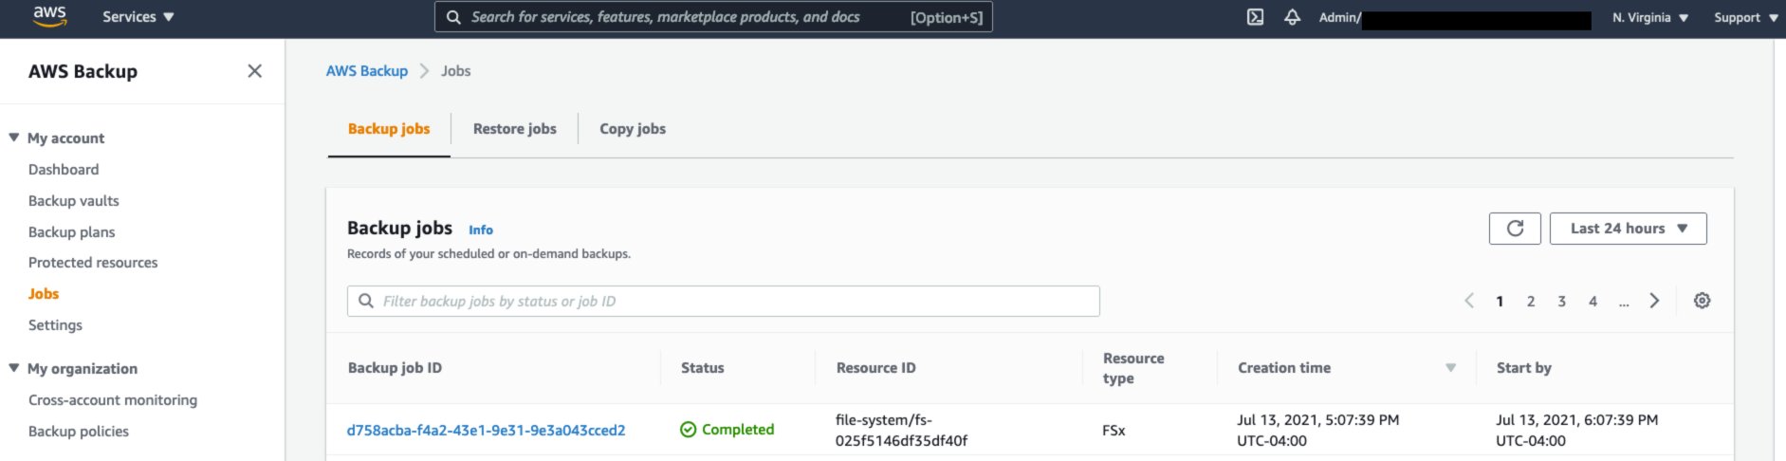Click the search magnifier in top bar

[x=453, y=17]
